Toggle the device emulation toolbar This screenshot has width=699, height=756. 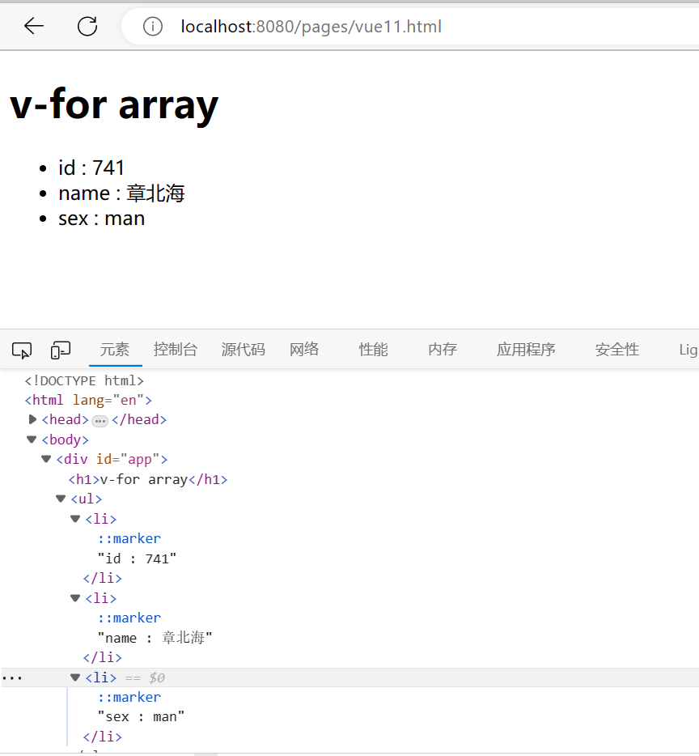point(60,349)
